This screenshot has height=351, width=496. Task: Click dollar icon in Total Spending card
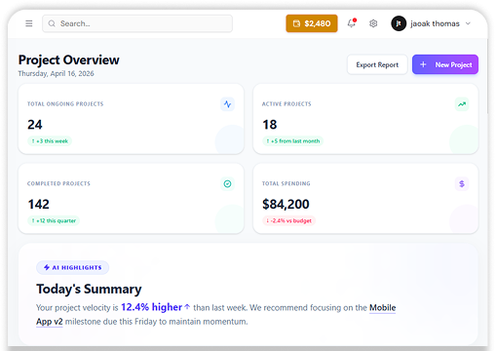[x=462, y=184]
